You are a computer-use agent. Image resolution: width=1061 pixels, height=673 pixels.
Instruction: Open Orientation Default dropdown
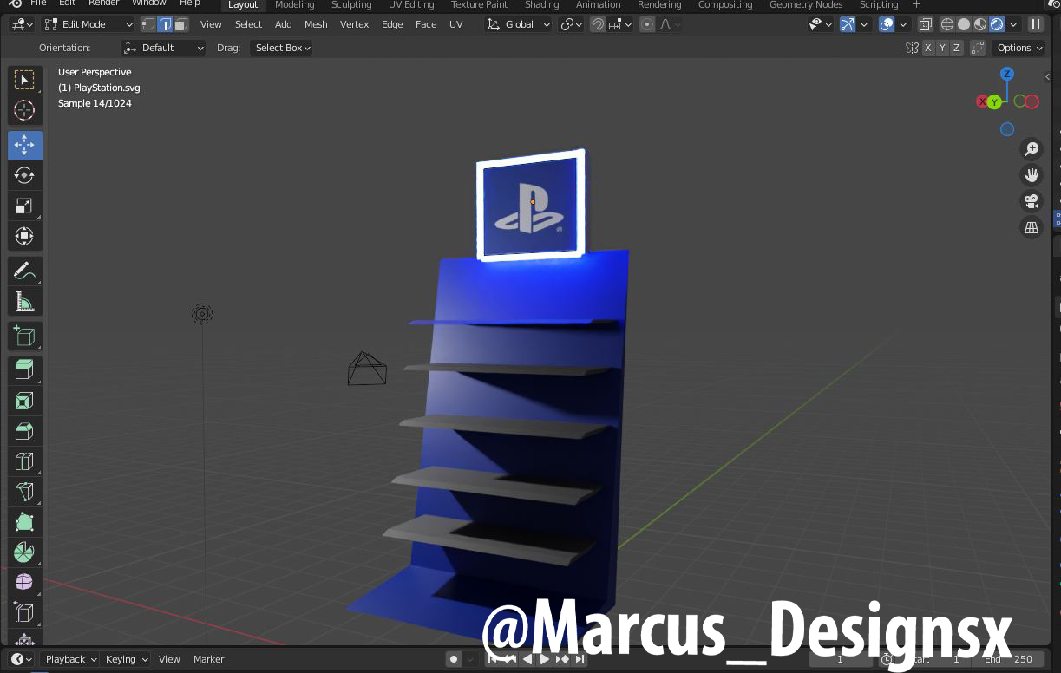point(164,48)
